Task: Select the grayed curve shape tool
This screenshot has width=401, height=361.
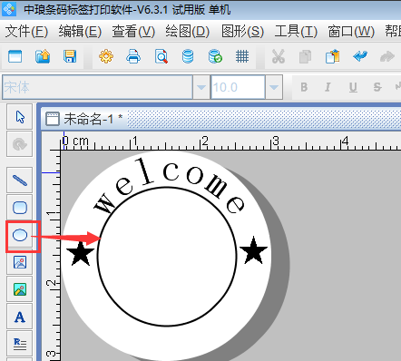Action: 20,144
